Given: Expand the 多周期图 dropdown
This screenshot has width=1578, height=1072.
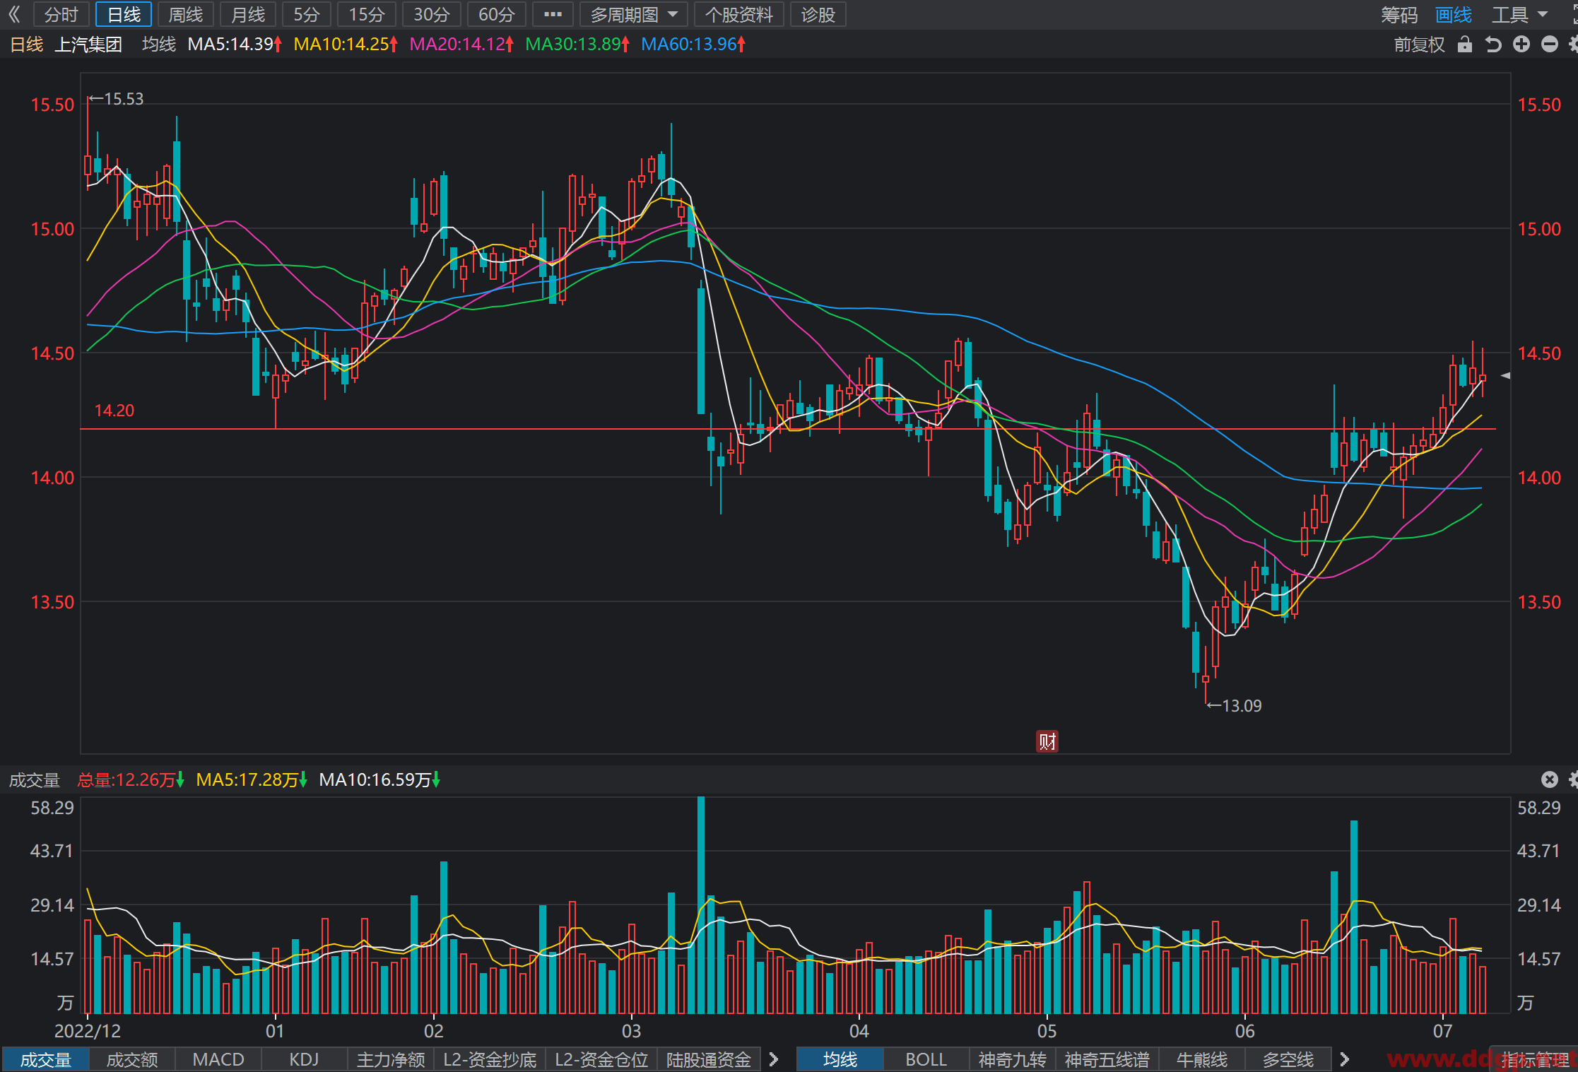Looking at the screenshot, I should [x=633, y=14].
